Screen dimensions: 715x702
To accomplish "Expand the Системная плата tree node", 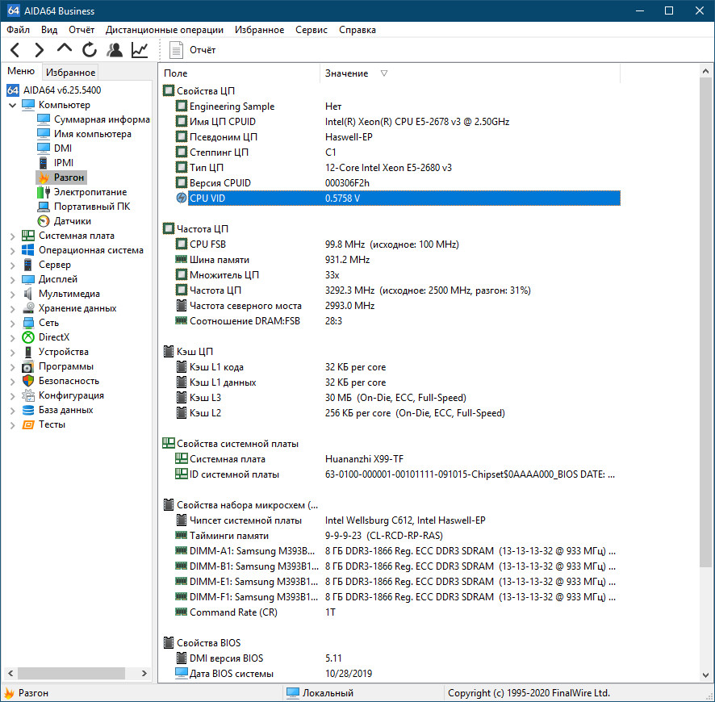I will (x=12, y=236).
